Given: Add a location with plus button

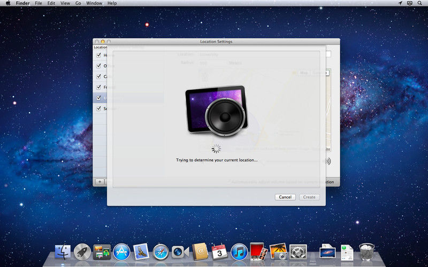Looking at the screenshot, I should (100, 182).
